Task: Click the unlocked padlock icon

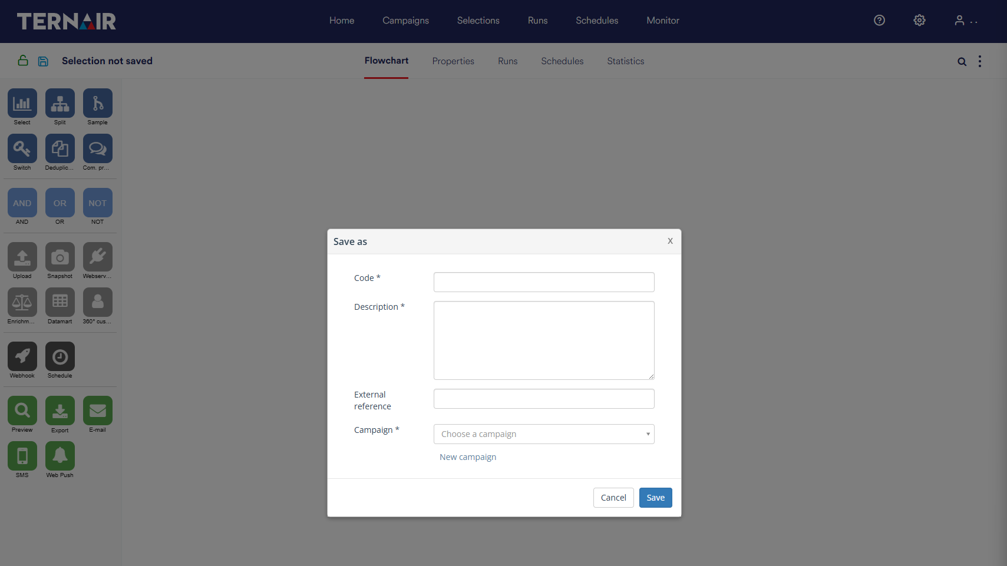Action: 23,60
